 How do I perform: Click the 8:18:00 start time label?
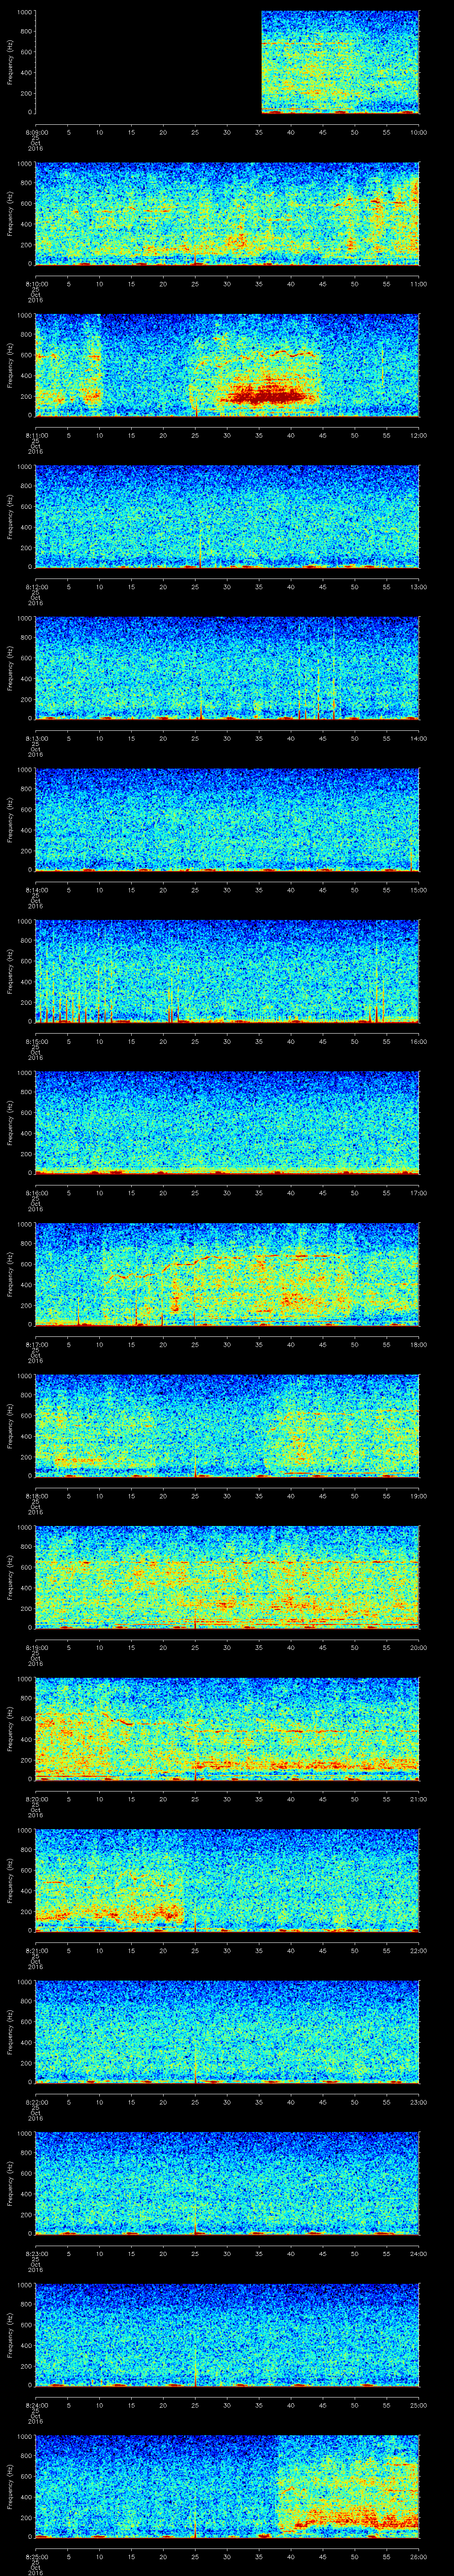point(36,1496)
